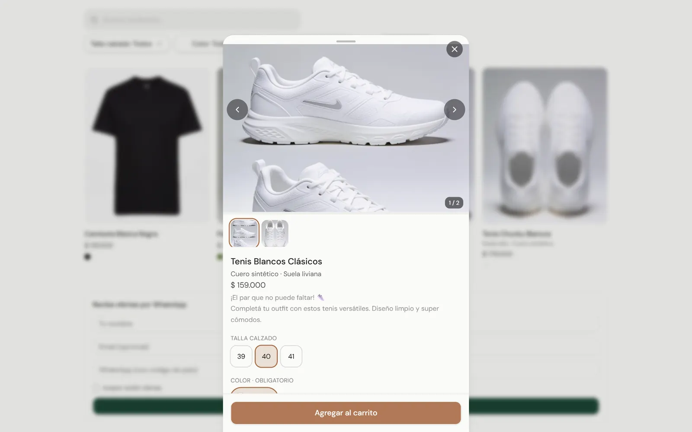
Task: Click the COLOR · OBLIGATORIO label
Action: pos(262,381)
